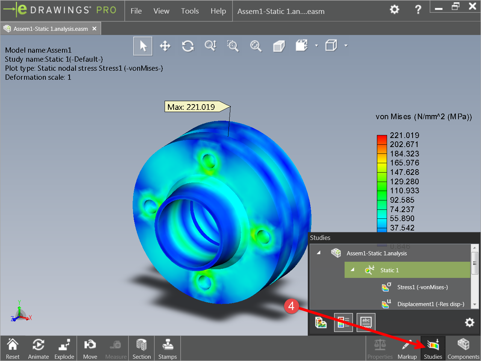Click the Zoom to Fit icon
Screen dimensions: 481x361
(x=256, y=46)
